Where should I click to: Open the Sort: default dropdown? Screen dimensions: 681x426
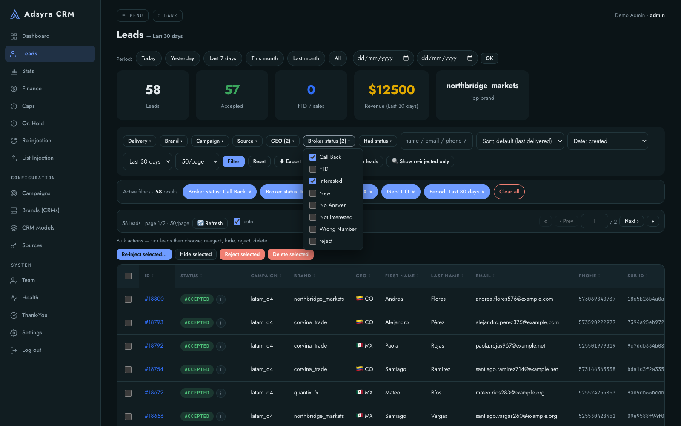pyautogui.click(x=520, y=141)
